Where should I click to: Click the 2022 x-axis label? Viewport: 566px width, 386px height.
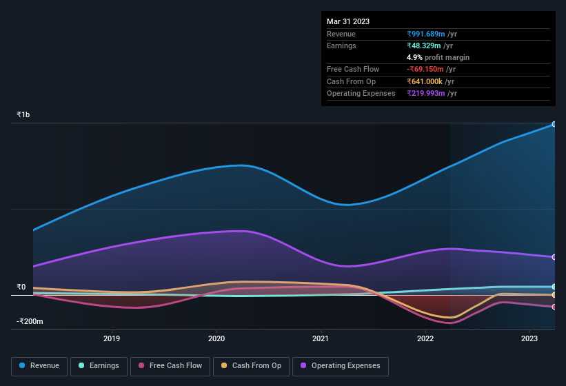pyautogui.click(x=425, y=338)
